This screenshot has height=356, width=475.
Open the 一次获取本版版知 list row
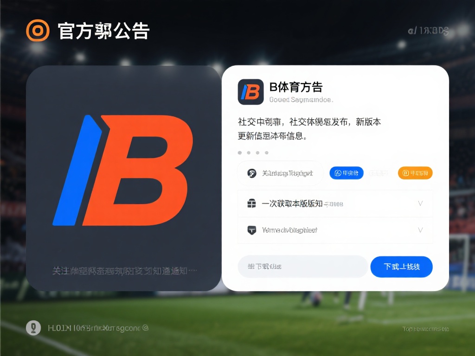(x=335, y=203)
